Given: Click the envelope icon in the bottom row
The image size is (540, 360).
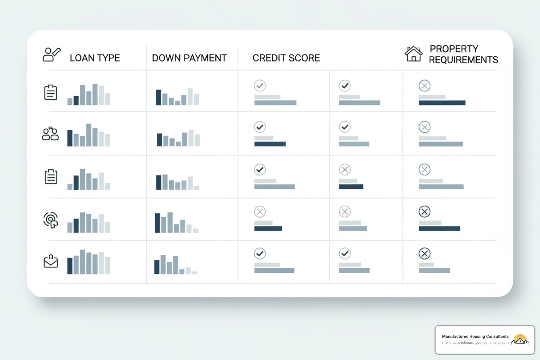Looking at the screenshot, I should pos(51,261).
